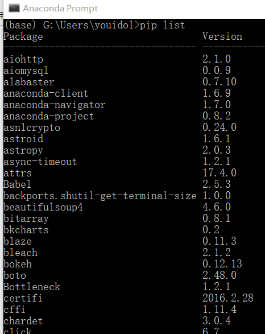Screen dimensions: 265x334
Task: Click the Bottleneck package name
Action: pyautogui.click(x=32, y=287)
